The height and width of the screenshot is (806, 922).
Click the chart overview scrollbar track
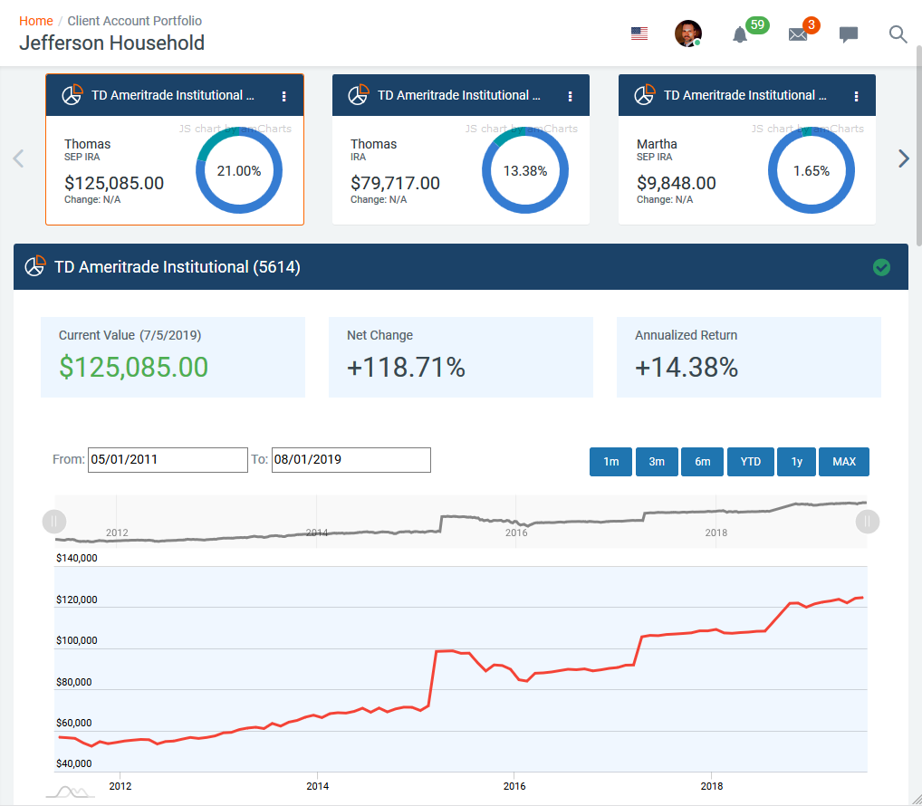pos(461,522)
